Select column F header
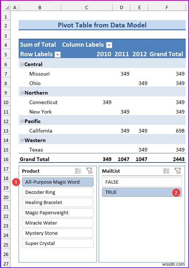Image resolution: width=189 pixels, height=268 pixels. click(167, 7)
